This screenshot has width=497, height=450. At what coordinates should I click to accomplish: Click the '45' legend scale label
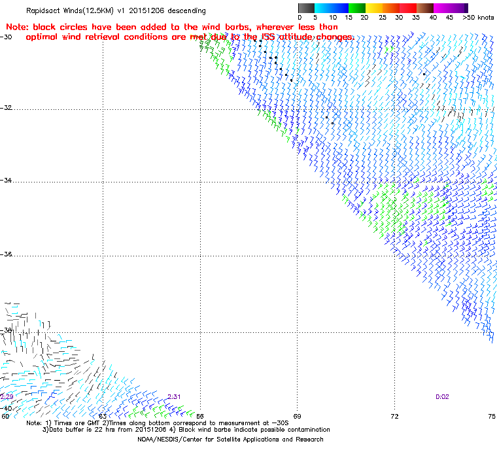pos(449,18)
